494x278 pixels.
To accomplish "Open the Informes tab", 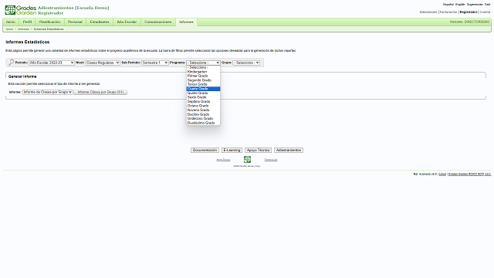I will coord(186,22).
